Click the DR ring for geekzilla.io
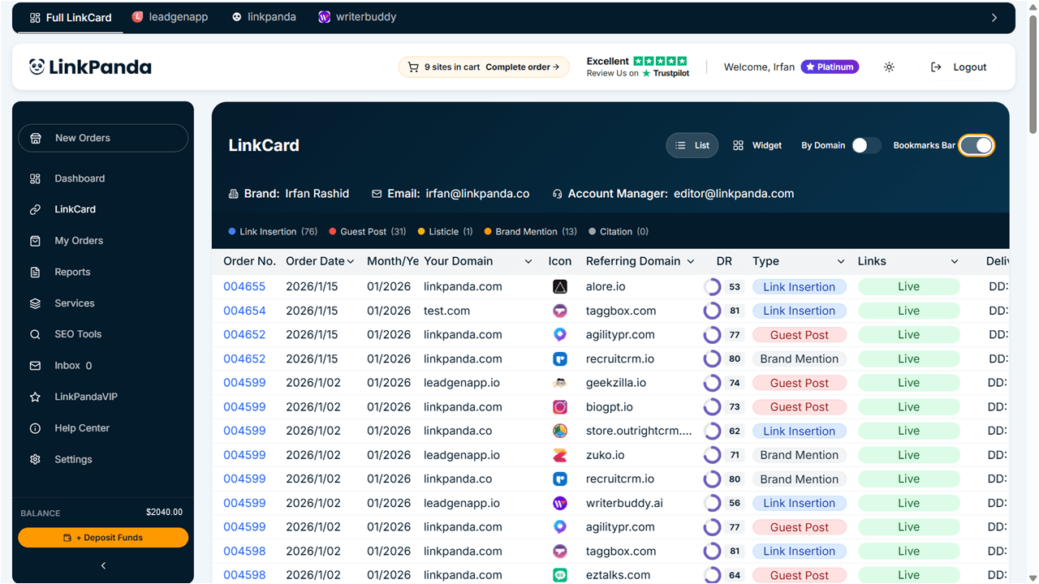 point(712,383)
